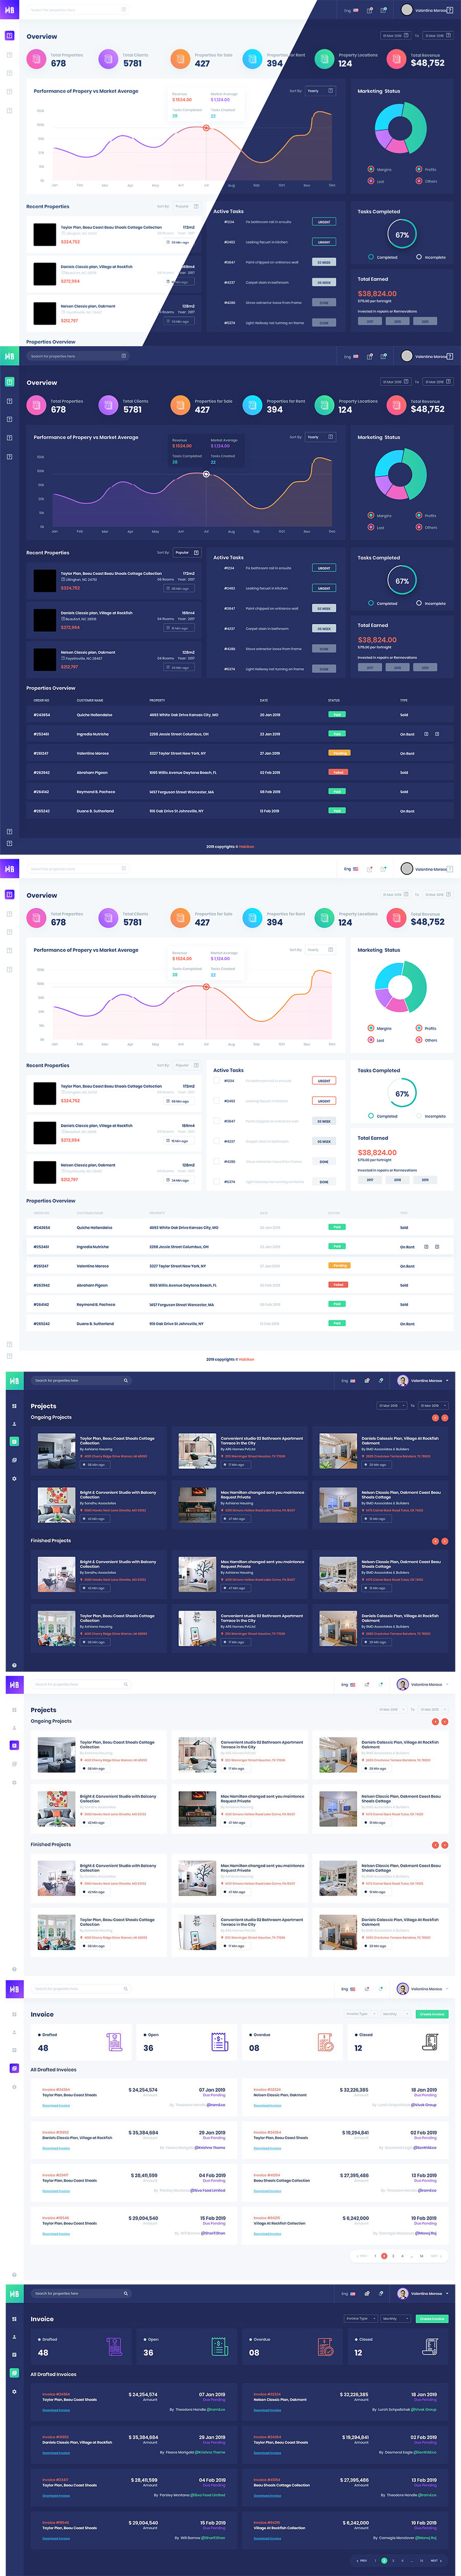This screenshot has width=461, height=2576.
Task: Go to page 4 in light Invoice pagination
Action: click(403, 2256)
